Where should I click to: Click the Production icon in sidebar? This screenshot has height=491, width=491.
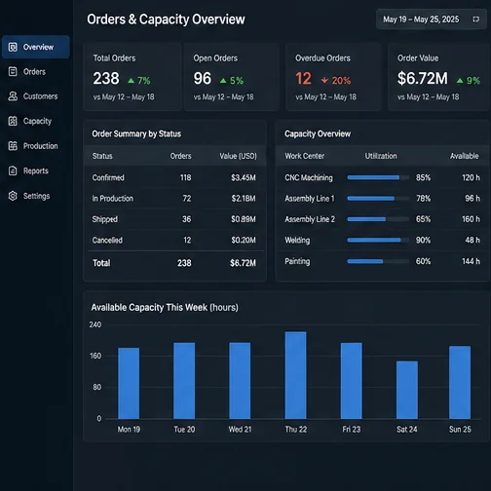point(13,146)
